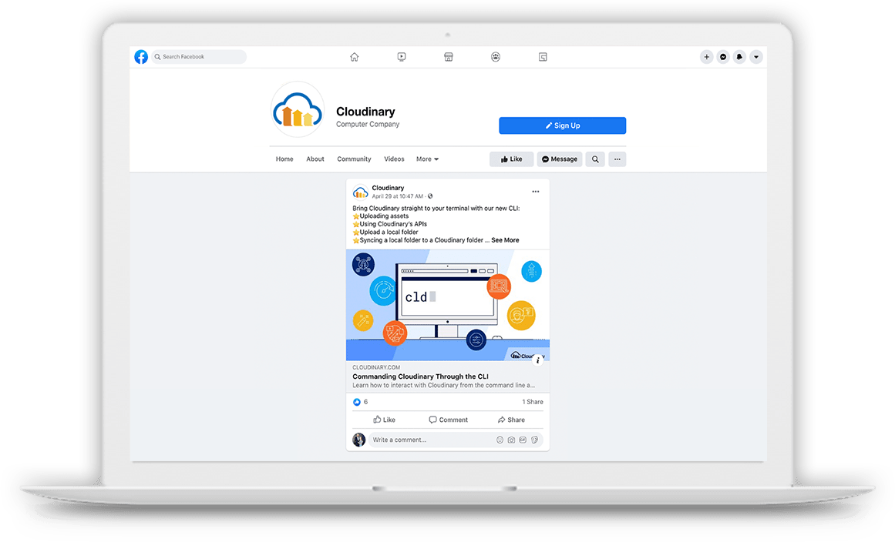Open the Messenger icon in top bar
This screenshot has width=895, height=542.
[723, 57]
